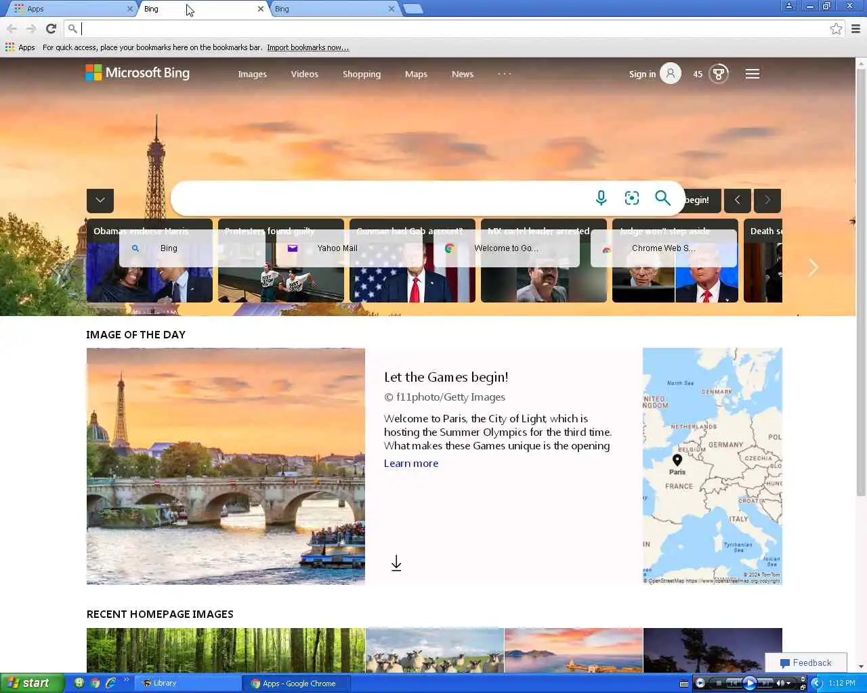
Task: Start voice search with the microphone icon
Action: click(601, 198)
